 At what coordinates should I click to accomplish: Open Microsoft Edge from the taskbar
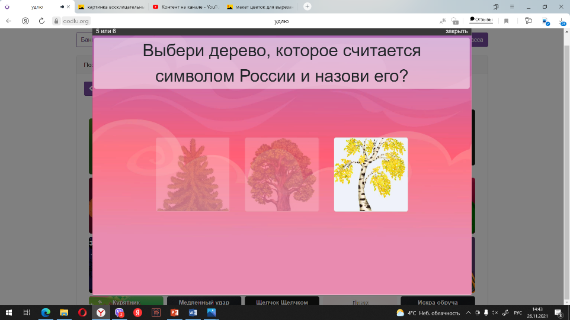click(46, 312)
